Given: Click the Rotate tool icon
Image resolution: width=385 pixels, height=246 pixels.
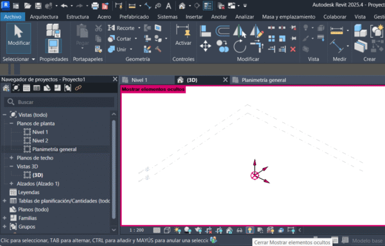Looking at the screenshot, I should pyautogui.click(x=239, y=46).
